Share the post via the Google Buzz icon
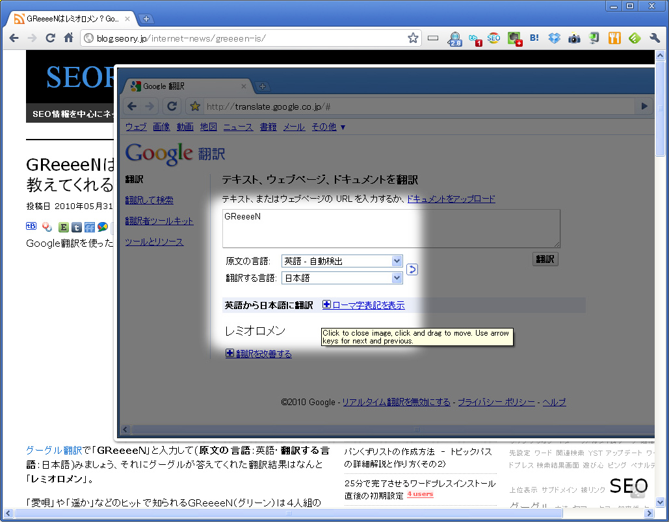Viewport: 669px width, 522px height. [102, 227]
